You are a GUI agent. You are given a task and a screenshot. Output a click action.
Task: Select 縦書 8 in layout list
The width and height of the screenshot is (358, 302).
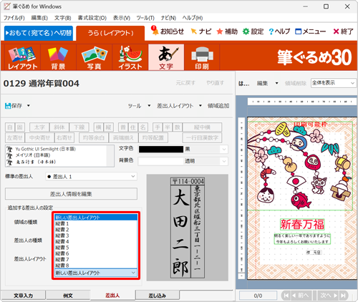pos(96,266)
